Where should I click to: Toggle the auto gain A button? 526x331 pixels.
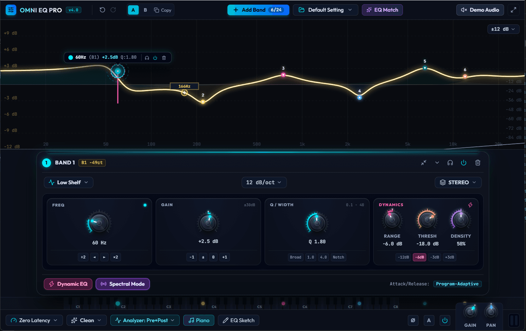click(429, 320)
